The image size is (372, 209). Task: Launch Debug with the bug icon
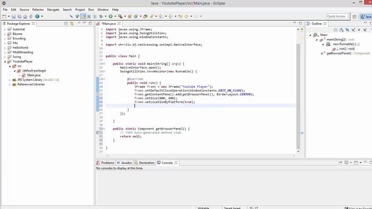pyautogui.click(x=101, y=16)
